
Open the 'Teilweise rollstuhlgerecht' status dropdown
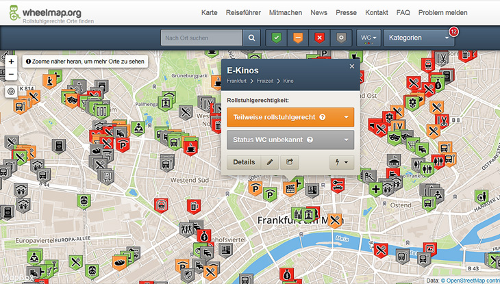tap(290, 117)
